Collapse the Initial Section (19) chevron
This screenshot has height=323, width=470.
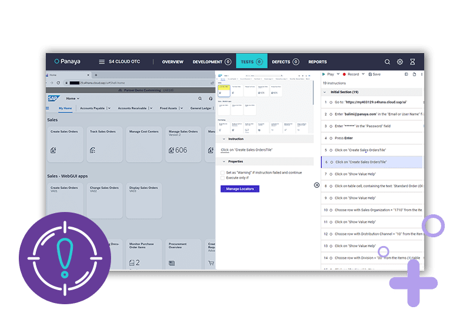[x=325, y=92]
